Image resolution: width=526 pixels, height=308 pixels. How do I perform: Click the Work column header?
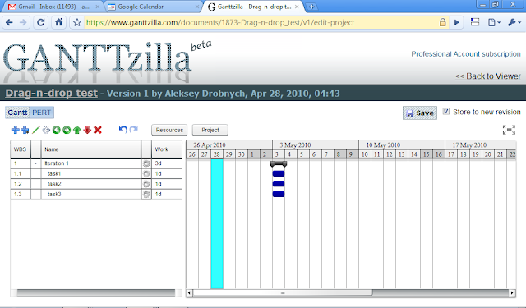[167, 149]
